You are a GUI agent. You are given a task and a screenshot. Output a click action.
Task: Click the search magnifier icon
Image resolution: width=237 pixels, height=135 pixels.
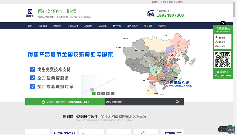177,102
